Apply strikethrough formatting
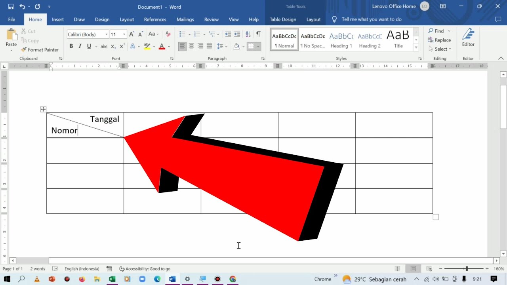This screenshot has height=285, width=507. coord(104,46)
